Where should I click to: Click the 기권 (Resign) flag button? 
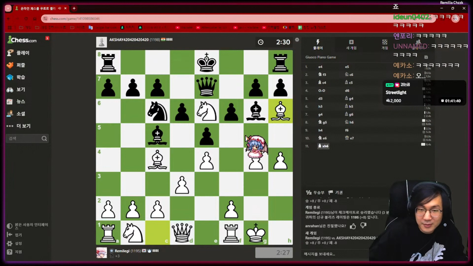(336, 193)
